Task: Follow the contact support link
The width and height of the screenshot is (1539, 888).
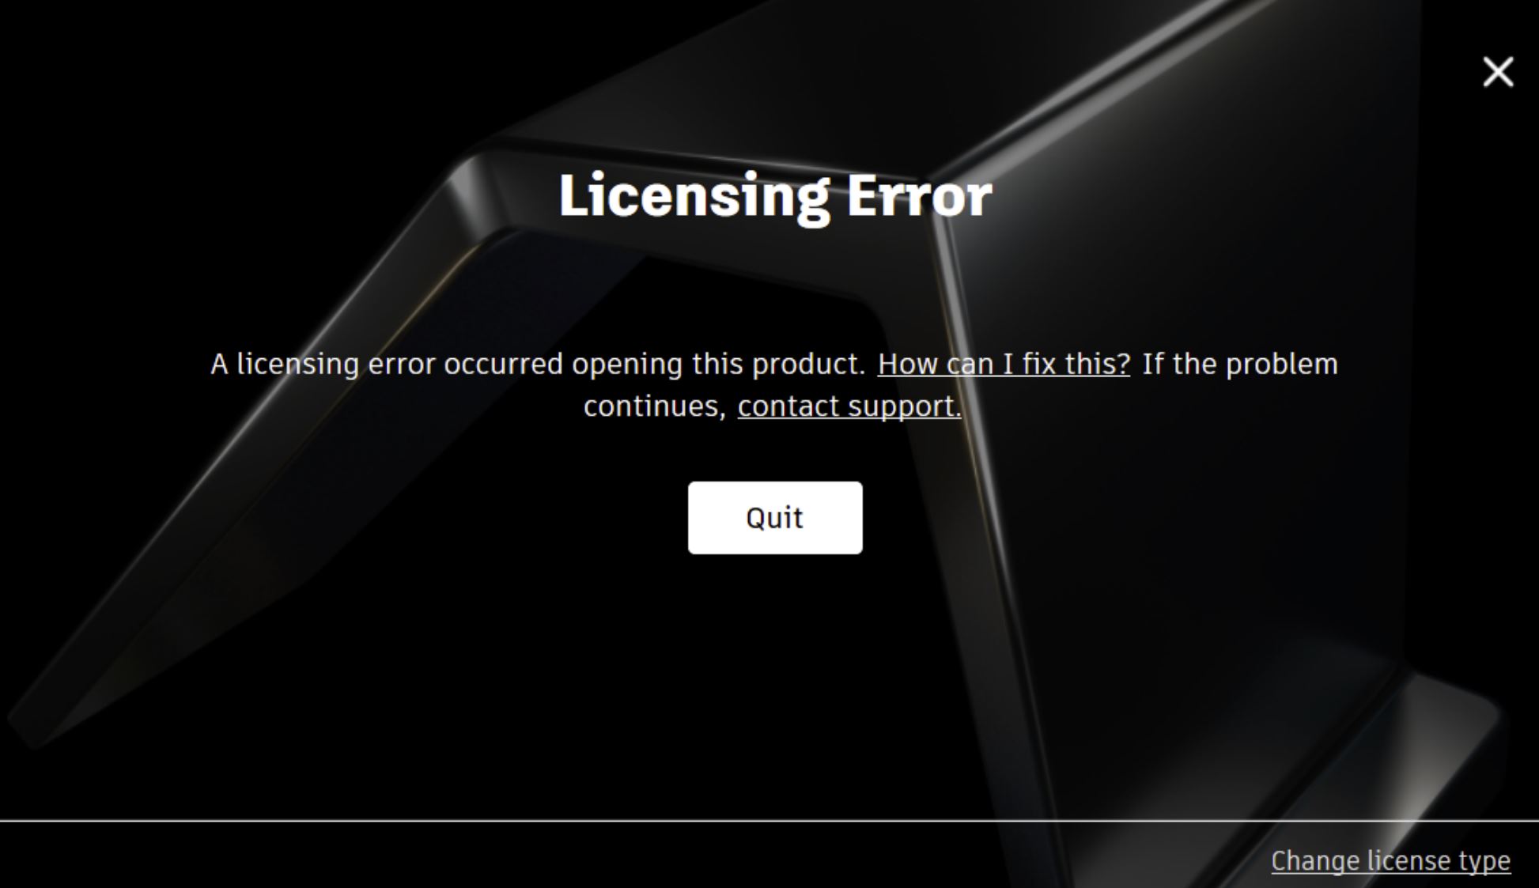Action: [x=849, y=406]
